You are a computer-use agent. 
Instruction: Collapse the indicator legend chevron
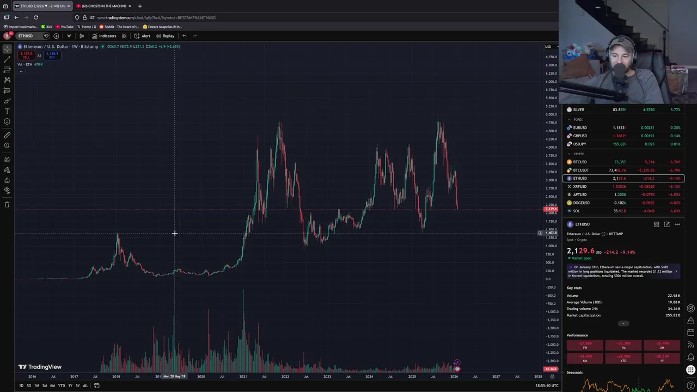pyautogui.click(x=21, y=71)
